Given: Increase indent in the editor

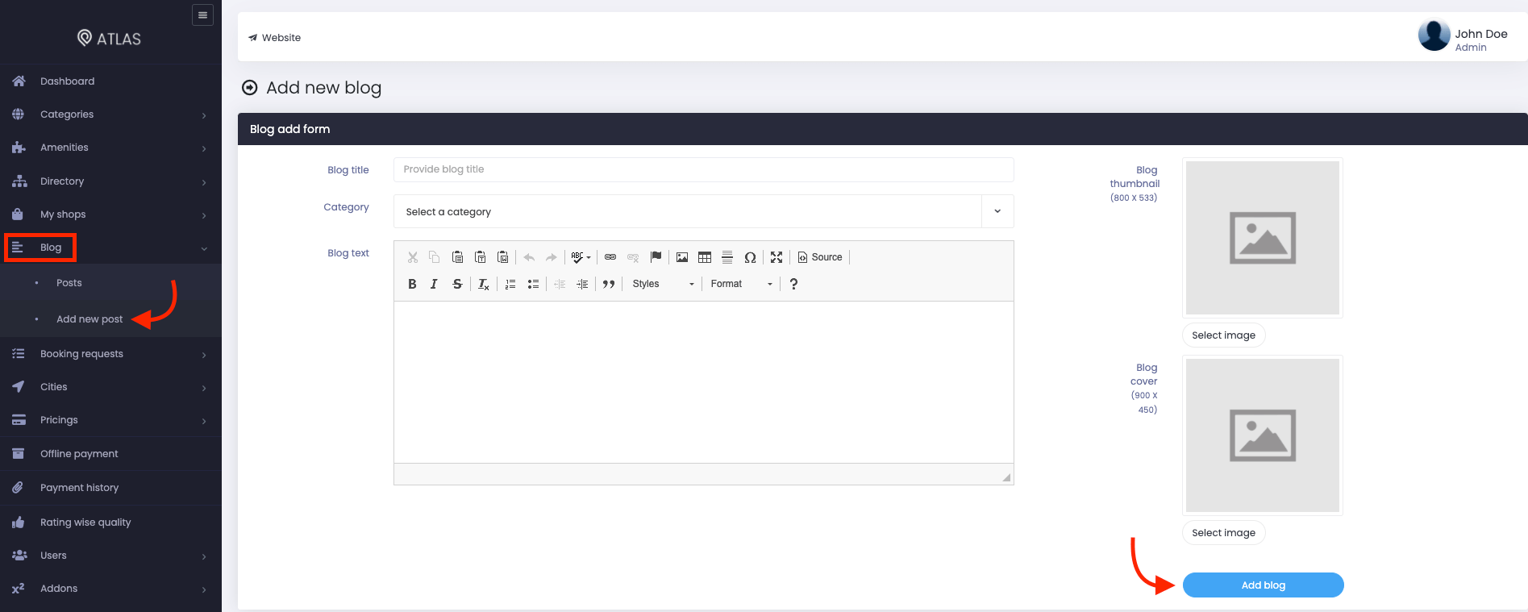Looking at the screenshot, I should tap(582, 284).
